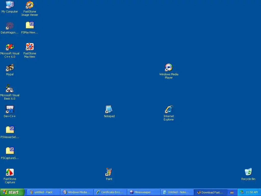Switch to untitled - Paint taskbar button

[43, 192]
